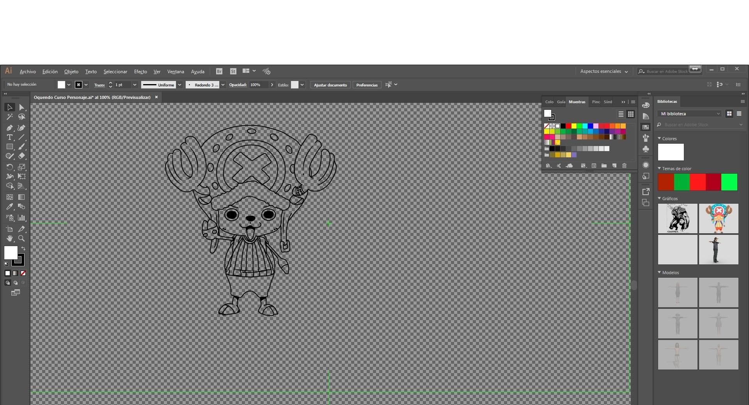749x405 pixels.
Task: Set Color mode below fill box
Action: pos(7,273)
